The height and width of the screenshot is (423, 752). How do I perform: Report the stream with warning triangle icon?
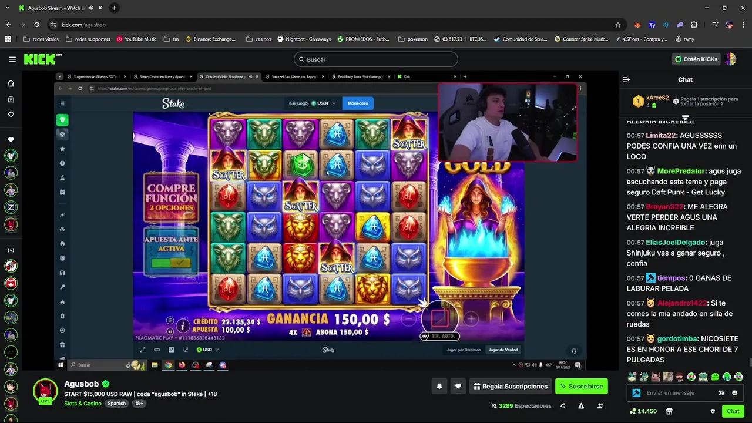(581, 406)
